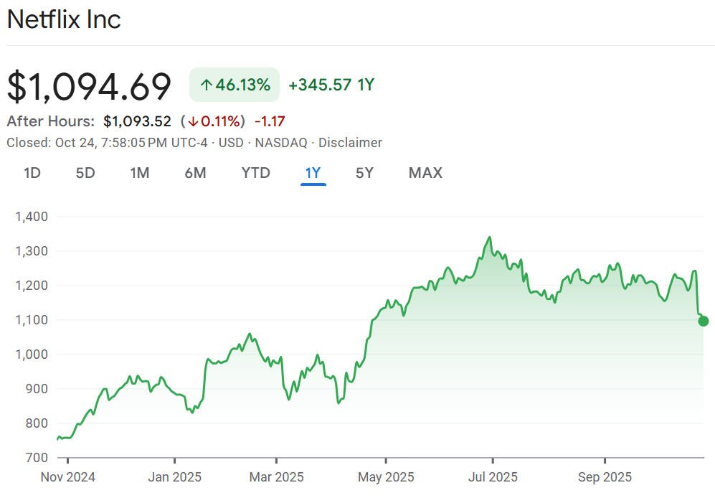This screenshot has width=715, height=498.
Task: Click the red 0.11% after-hours change
Action: point(213,121)
